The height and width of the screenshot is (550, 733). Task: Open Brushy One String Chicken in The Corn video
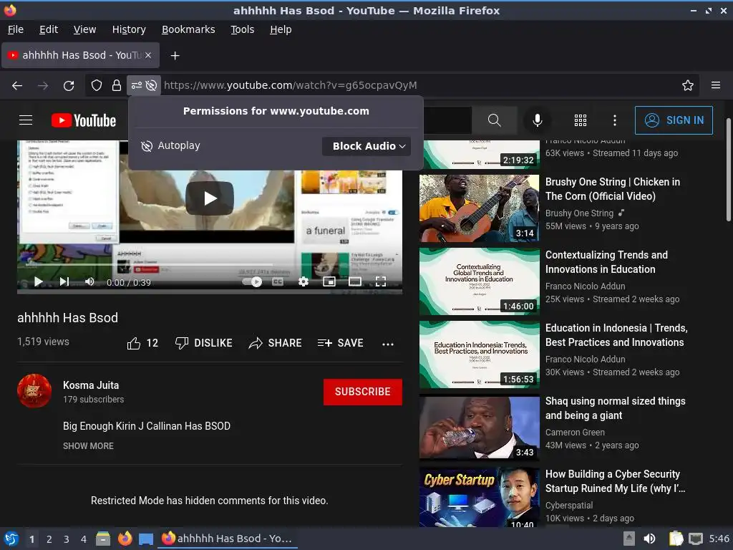tap(613, 189)
